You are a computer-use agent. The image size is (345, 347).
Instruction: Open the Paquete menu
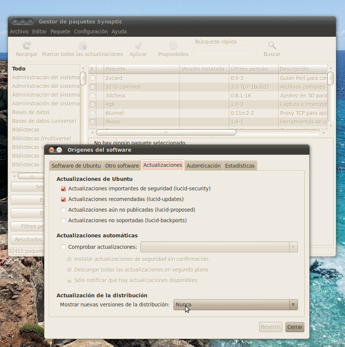tap(60, 31)
